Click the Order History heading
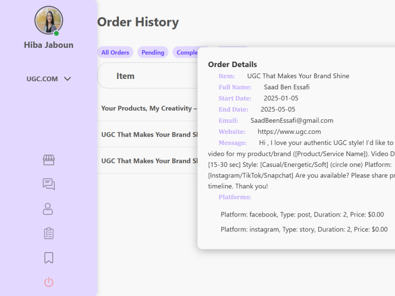This screenshot has width=395, height=296. pos(138,22)
